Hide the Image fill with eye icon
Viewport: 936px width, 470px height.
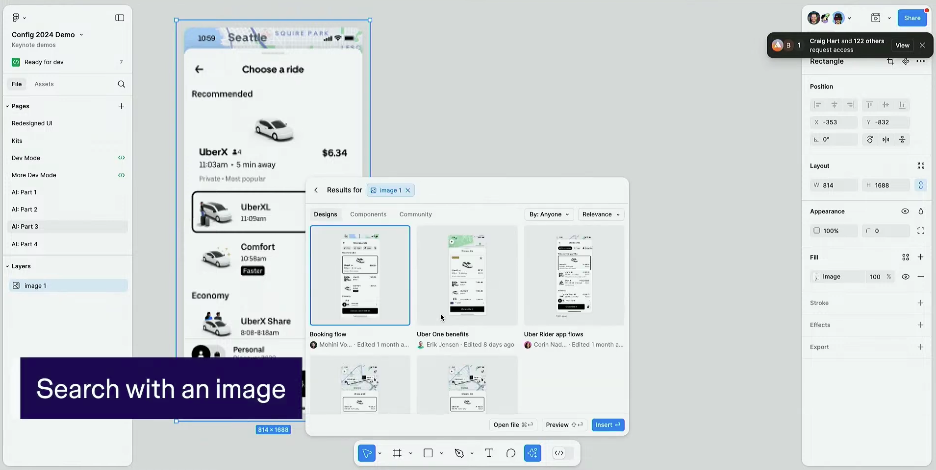906,277
